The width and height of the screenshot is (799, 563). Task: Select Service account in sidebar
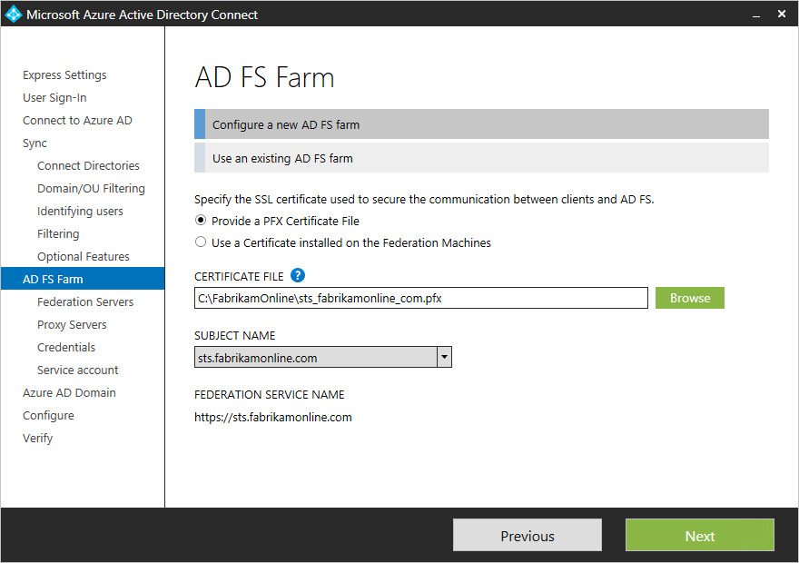pos(78,370)
